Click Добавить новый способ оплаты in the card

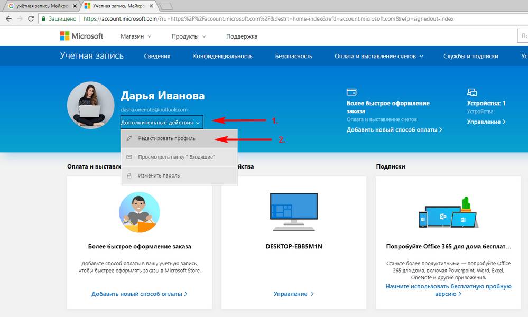(140, 294)
